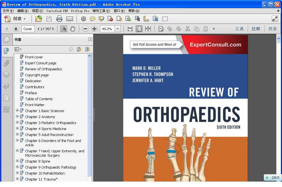Zoom in with the plus button
The image size is (282, 187).
click(x=94, y=29)
